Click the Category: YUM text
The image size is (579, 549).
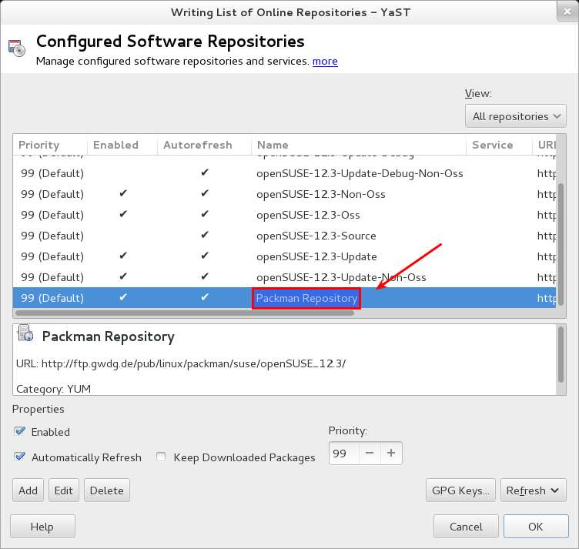(54, 389)
